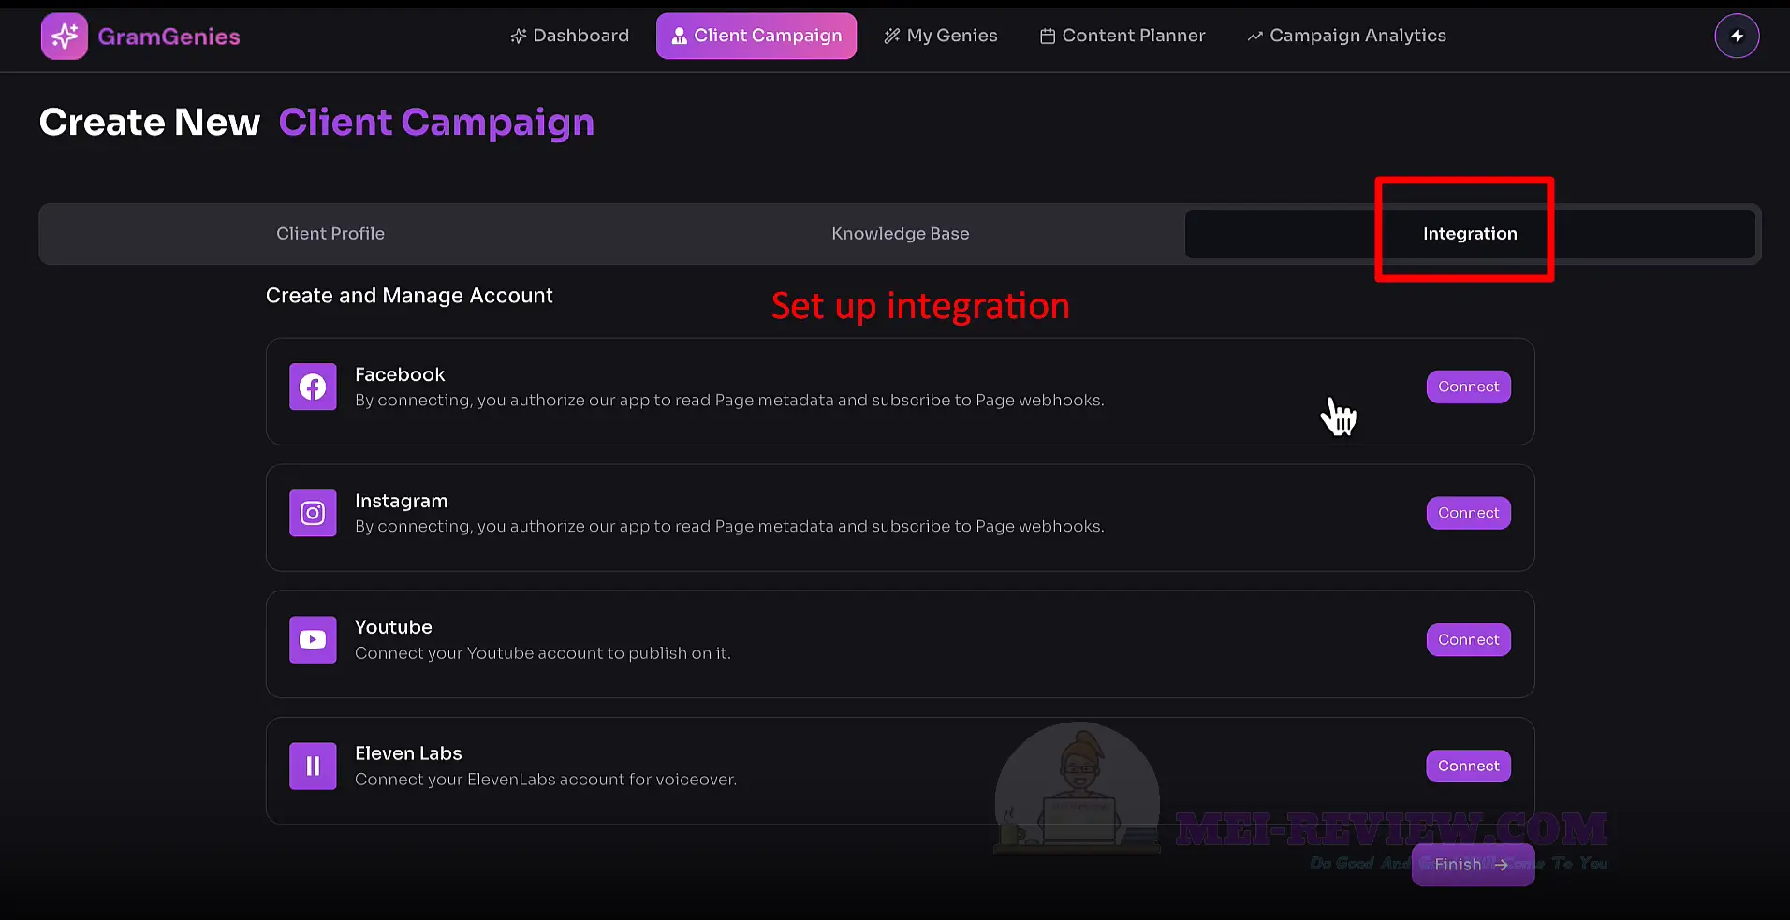Click the Youtube integration title
Viewport: 1790px width, 920px height.
pos(393,627)
